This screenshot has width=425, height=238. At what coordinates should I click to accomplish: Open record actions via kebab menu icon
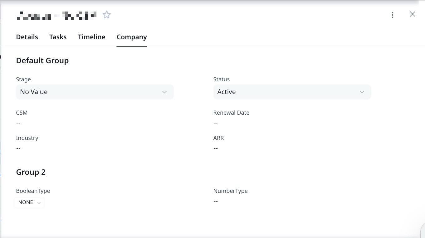[392, 15]
